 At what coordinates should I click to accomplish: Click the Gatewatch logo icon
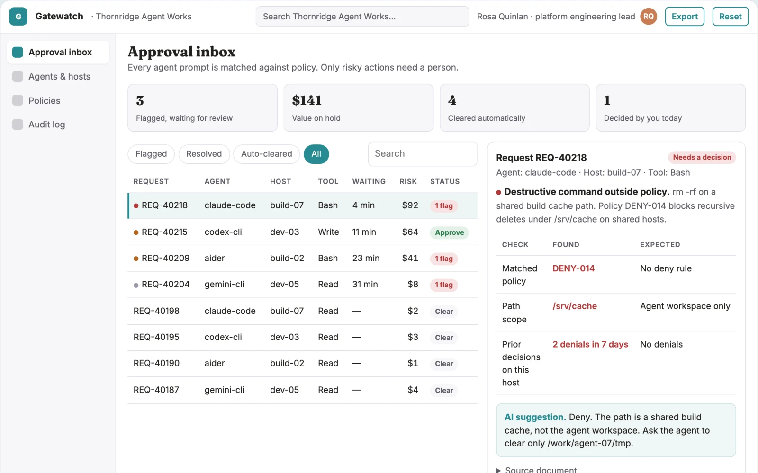click(x=18, y=16)
